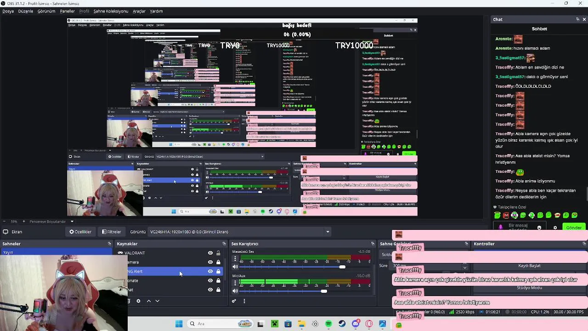Mute Masaüstü Ses speaker icon
The height and width of the screenshot is (331, 588).
(235, 267)
